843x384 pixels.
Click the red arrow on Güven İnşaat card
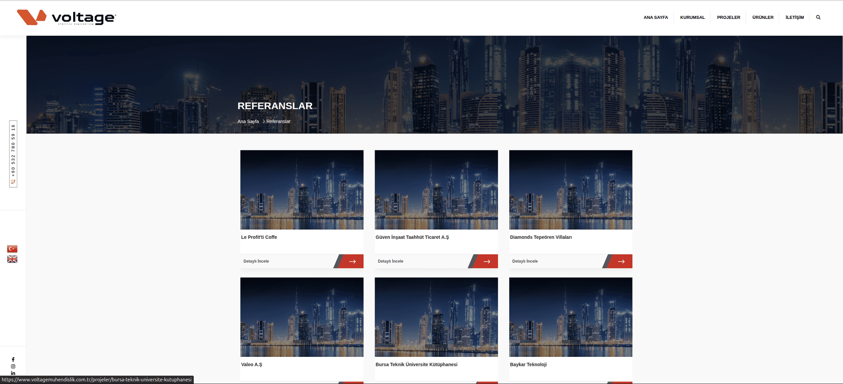487,261
